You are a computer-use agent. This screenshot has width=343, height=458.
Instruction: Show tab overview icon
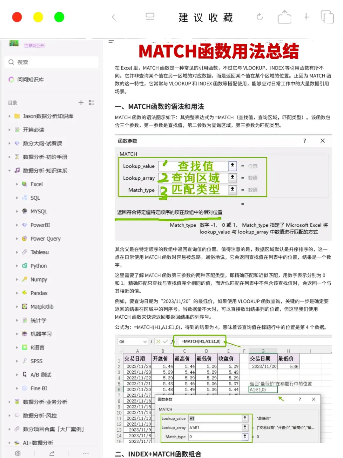327,17
